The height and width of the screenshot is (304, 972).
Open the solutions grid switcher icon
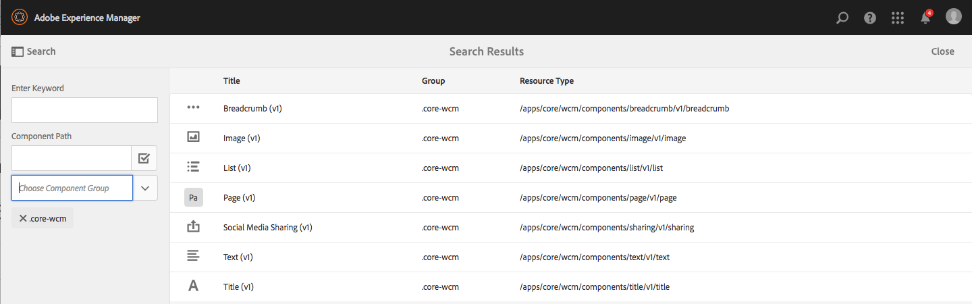click(x=898, y=18)
